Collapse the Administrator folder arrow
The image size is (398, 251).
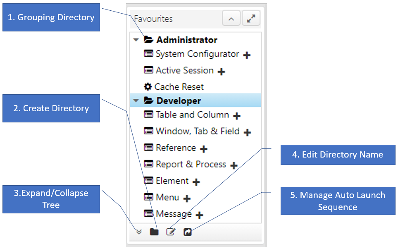pyautogui.click(x=136, y=41)
